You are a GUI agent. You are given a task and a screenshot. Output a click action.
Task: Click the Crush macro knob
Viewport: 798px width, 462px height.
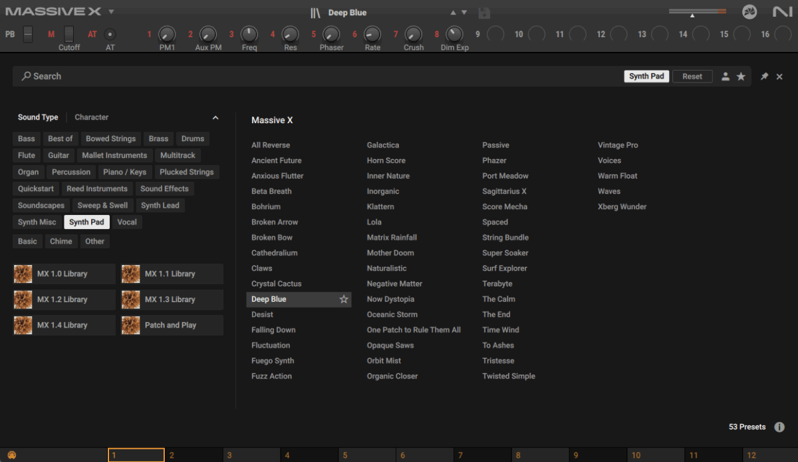[414, 34]
